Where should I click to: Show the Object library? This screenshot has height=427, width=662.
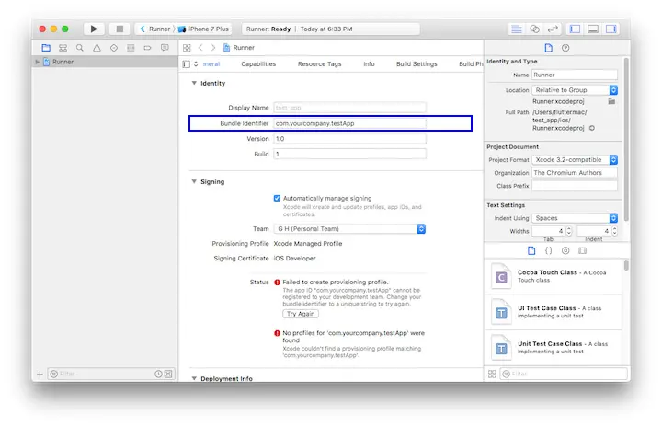565,250
